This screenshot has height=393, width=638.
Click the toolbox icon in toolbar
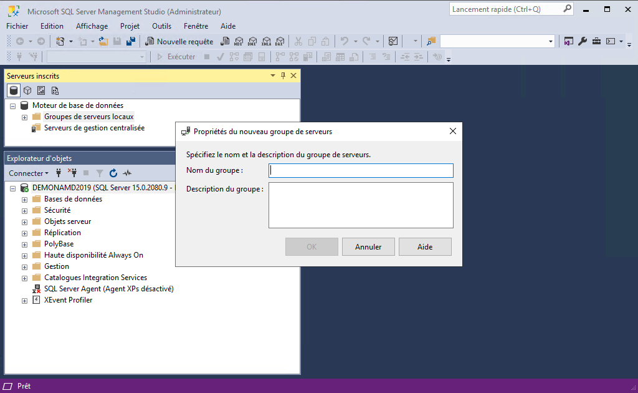(596, 41)
